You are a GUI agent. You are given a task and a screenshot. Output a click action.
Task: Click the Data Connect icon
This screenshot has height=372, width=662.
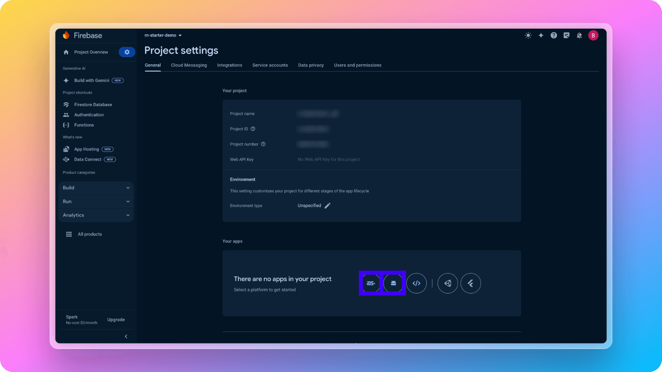pyautogui.click(x=66, y=159)
